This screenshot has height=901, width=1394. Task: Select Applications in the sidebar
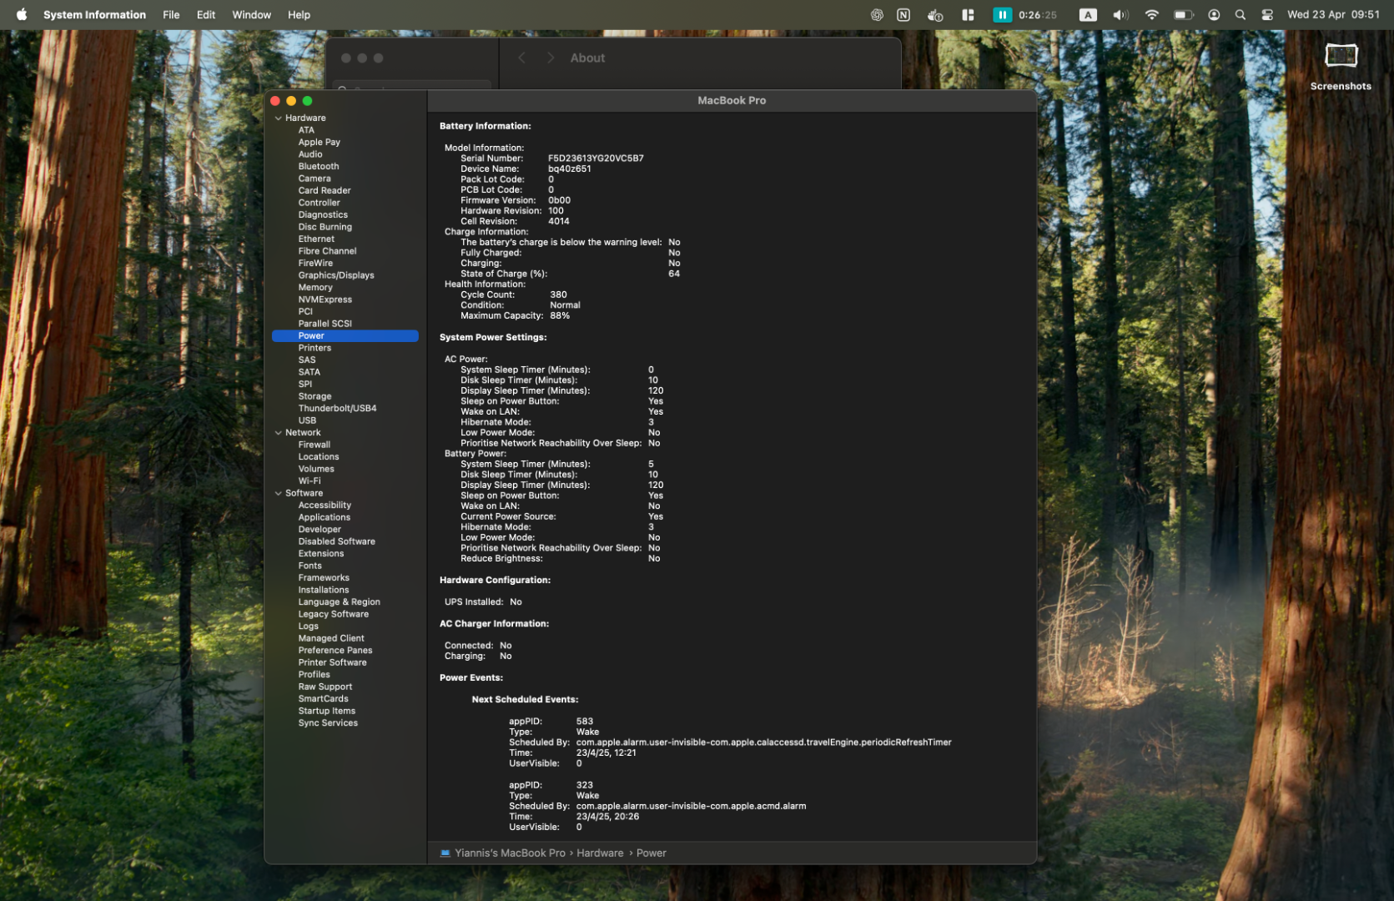325,517
